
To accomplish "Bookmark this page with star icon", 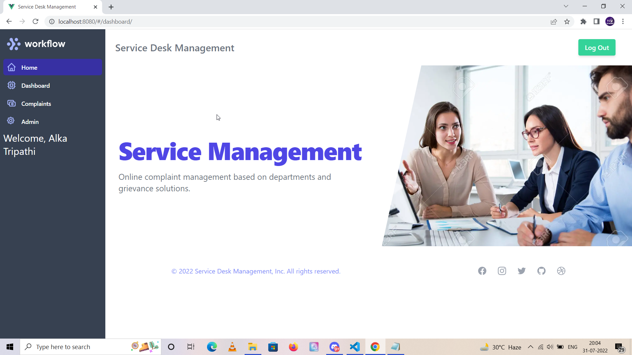I will tap(567, 22).
